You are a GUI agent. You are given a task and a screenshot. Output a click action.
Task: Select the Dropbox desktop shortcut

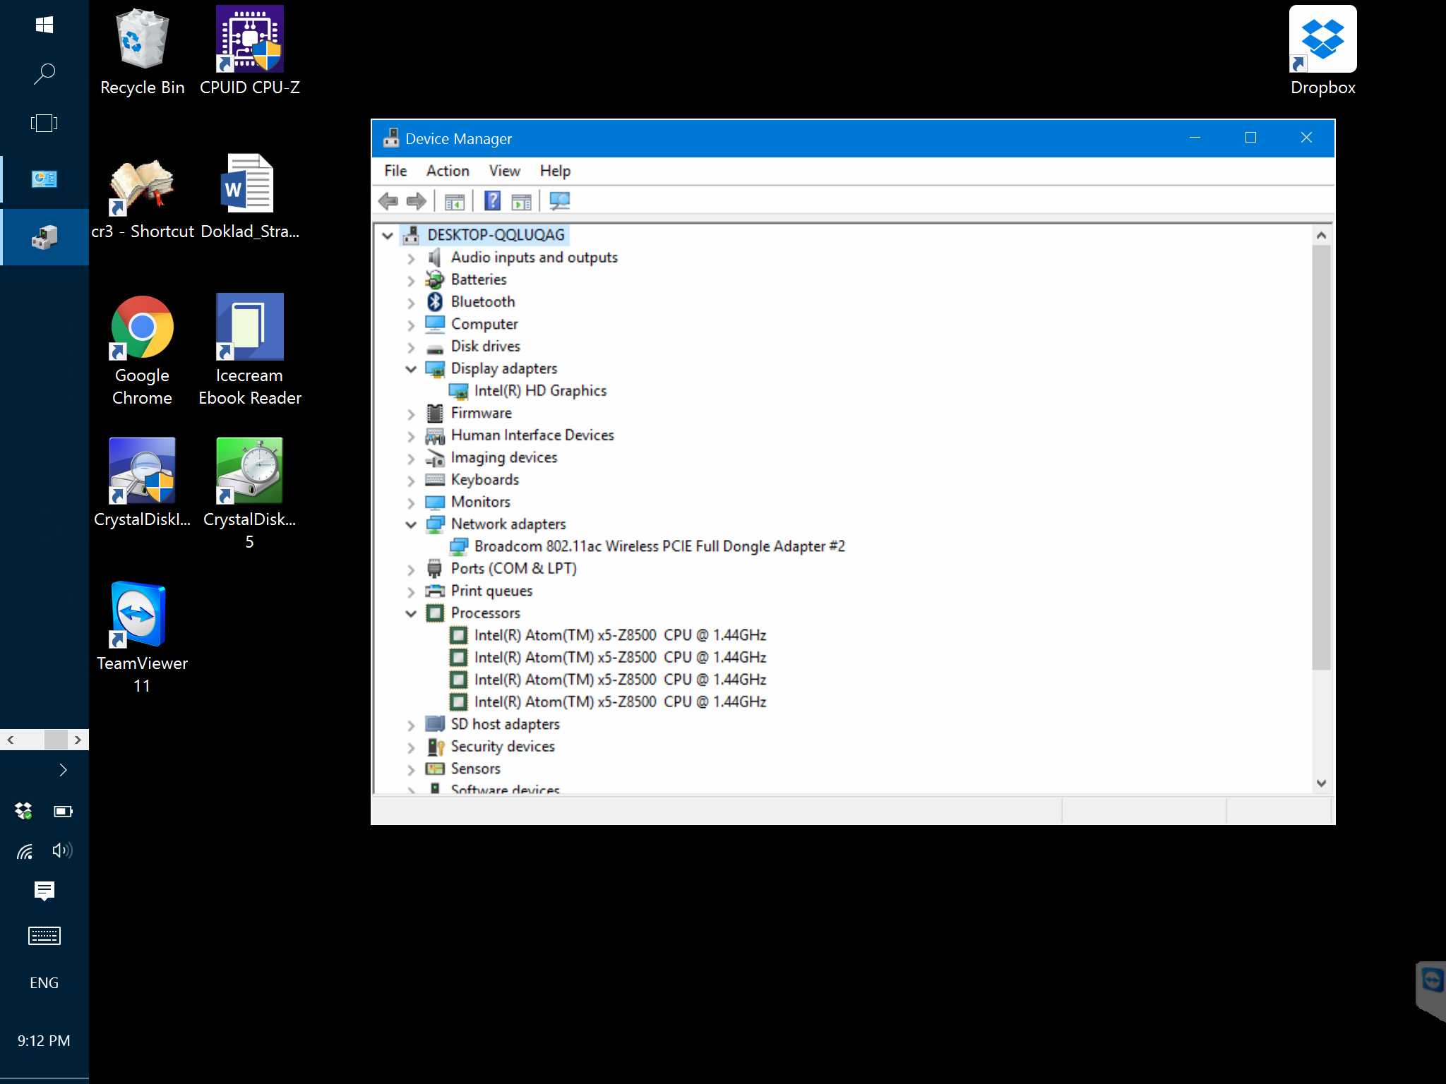pyautogui.click(x=1323, y=51)
